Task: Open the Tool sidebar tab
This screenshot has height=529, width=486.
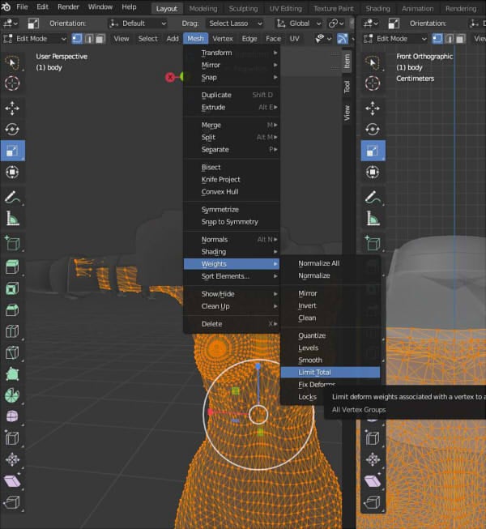Action: [347, 87]
